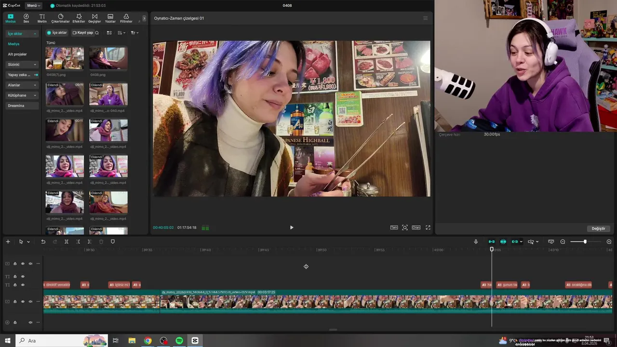Start voice recording with microphone icon
The width and height of the screenshot is (617, 347).
tap(476, 241)
